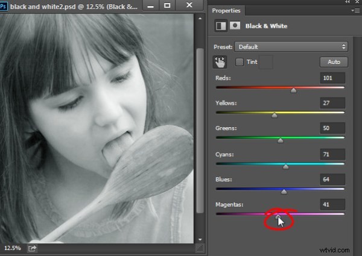The width and height of the screenshot is (362, 256).
Task: Click the Magentas value field showing 41
Action: coord(332,204)
